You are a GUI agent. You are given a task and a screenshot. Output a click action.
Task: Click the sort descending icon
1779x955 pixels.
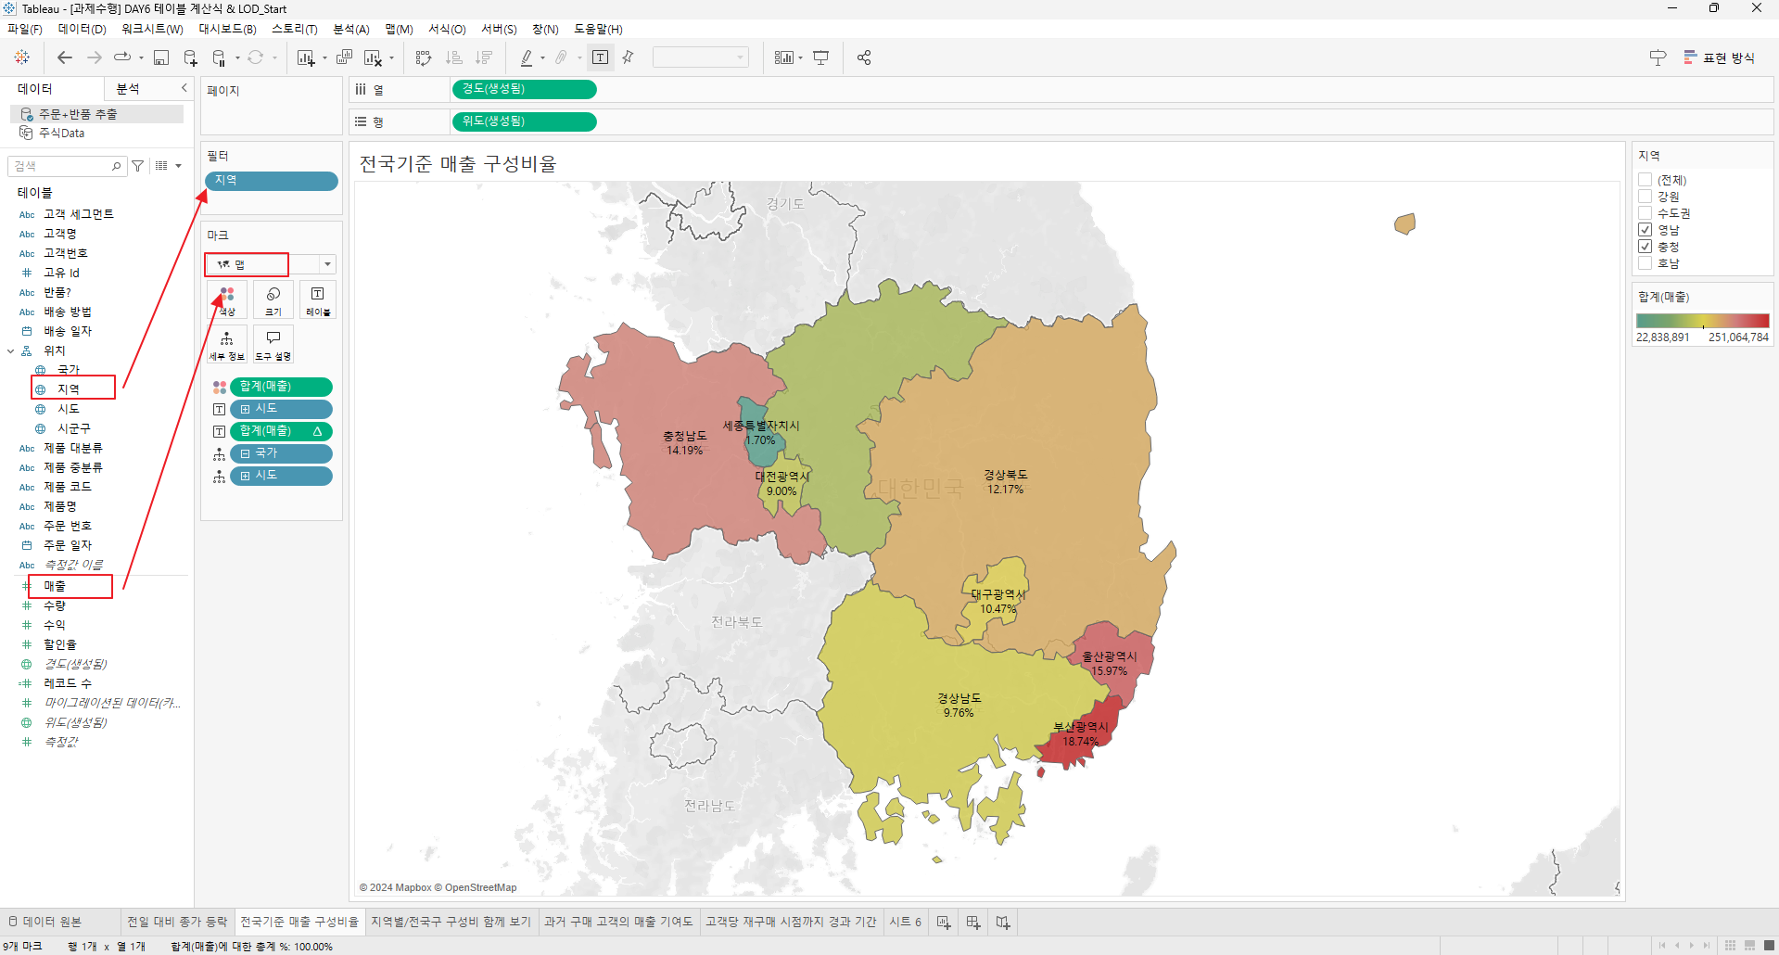tap(484, 57)
